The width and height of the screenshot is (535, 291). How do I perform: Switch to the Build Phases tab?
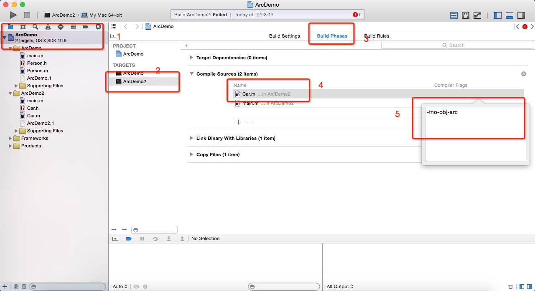332,36
